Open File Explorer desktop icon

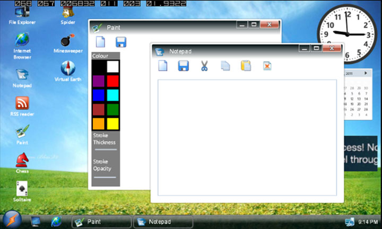click(x=22, y=16)
